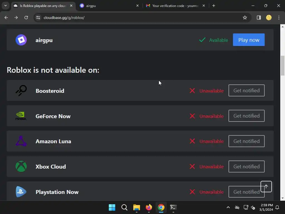Viewport: 285px width, 214px height.
Task: Click the scrollbar up arrow
Action: click(x=282, y=27)
